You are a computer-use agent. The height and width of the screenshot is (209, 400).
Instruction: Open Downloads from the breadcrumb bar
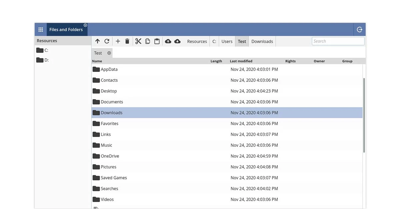262,41
